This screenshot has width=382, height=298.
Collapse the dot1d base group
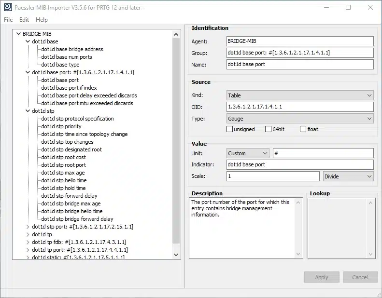pos(28,41)
